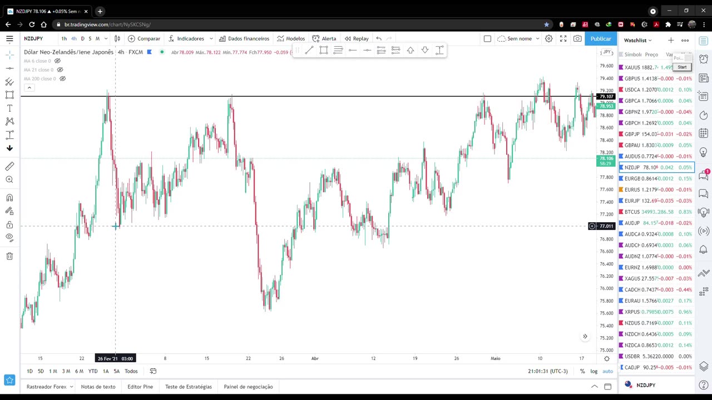This screenshot has width=712, height=400.
Task: Take a chart snapshot with camera
Action: [x=577, y=38]
